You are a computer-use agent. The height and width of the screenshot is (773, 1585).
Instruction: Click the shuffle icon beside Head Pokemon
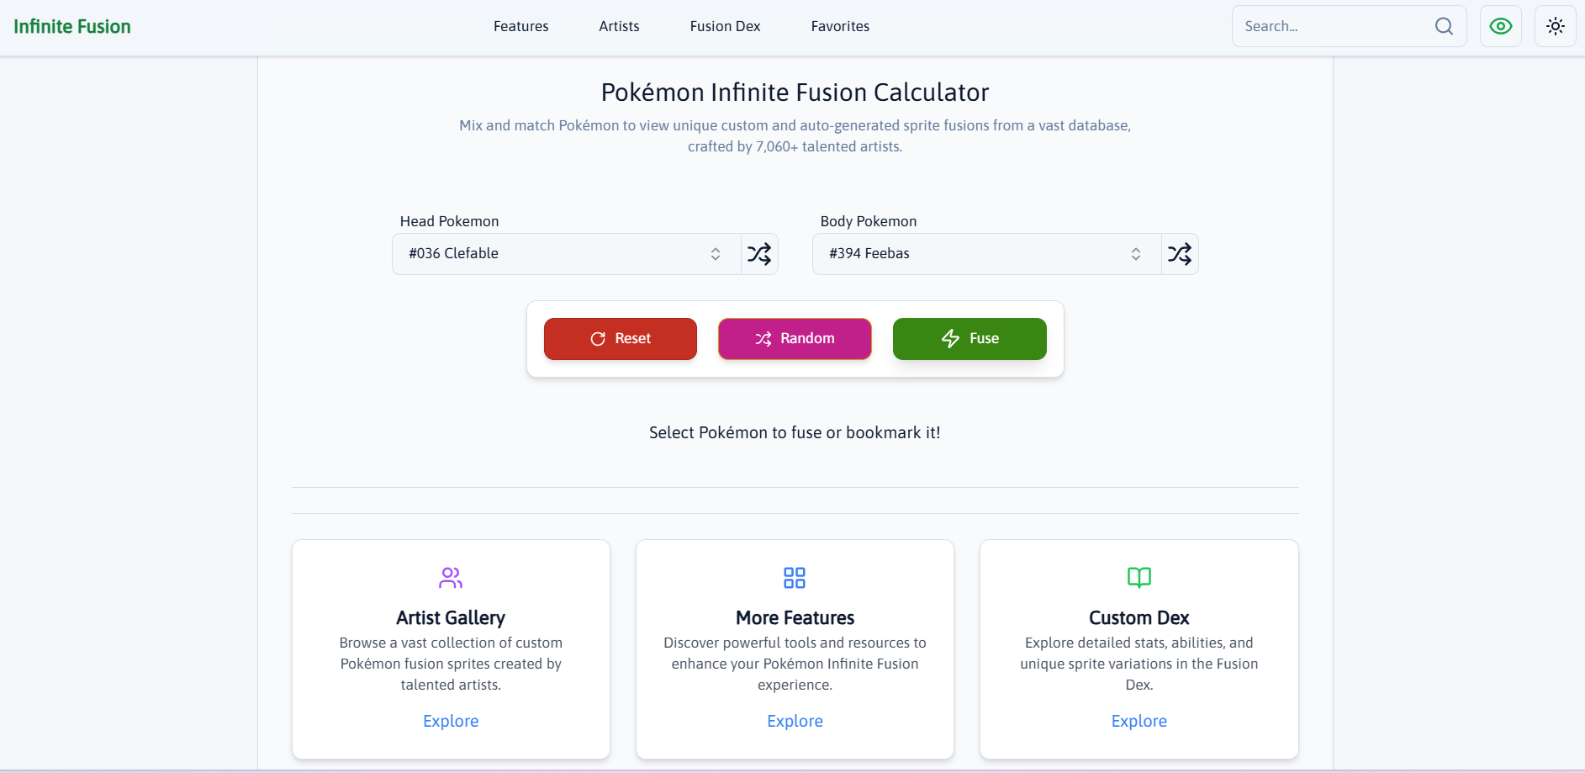759,253
